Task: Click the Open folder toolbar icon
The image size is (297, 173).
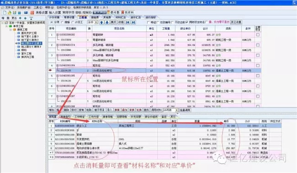Action: tap(10, 12)
